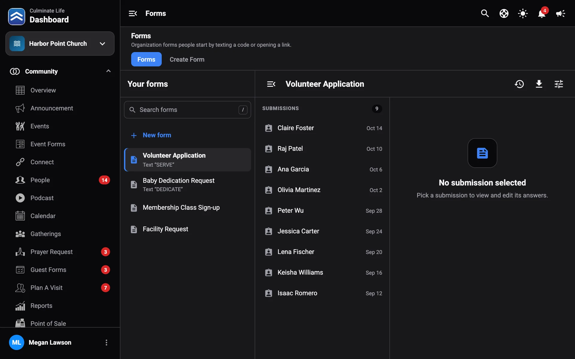Open the Membership Class Sign-up form
The width and height of the screenshot is (575, 359).
click(187, 208)
